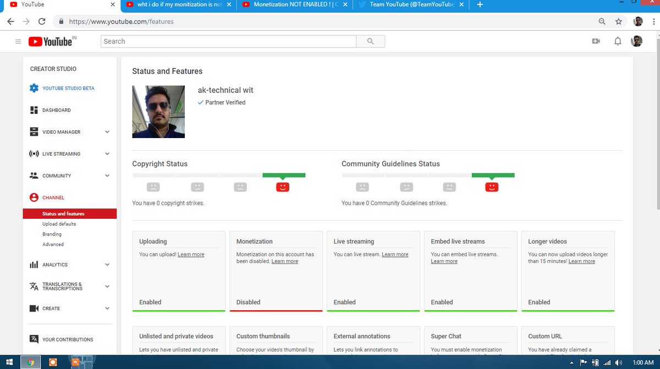Click the search magnifier button

[x=370, y=41]
